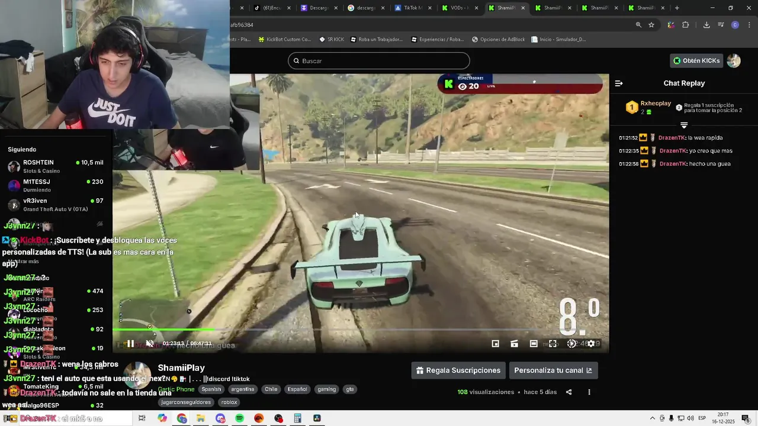Focus the Buscar search field
This screenshot has width=758, height=426.
(379, 60)
